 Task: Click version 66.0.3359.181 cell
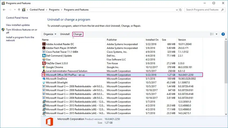pos(185,67)
